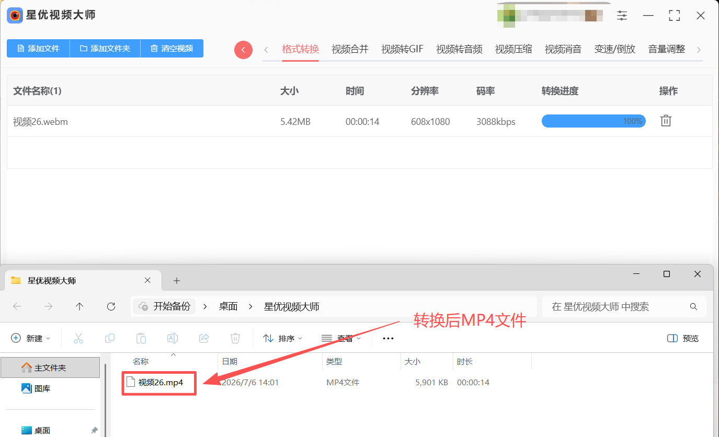Expand the 排序 sort dropdown
This screenshot has width=719, height=437.
[282, 338]
